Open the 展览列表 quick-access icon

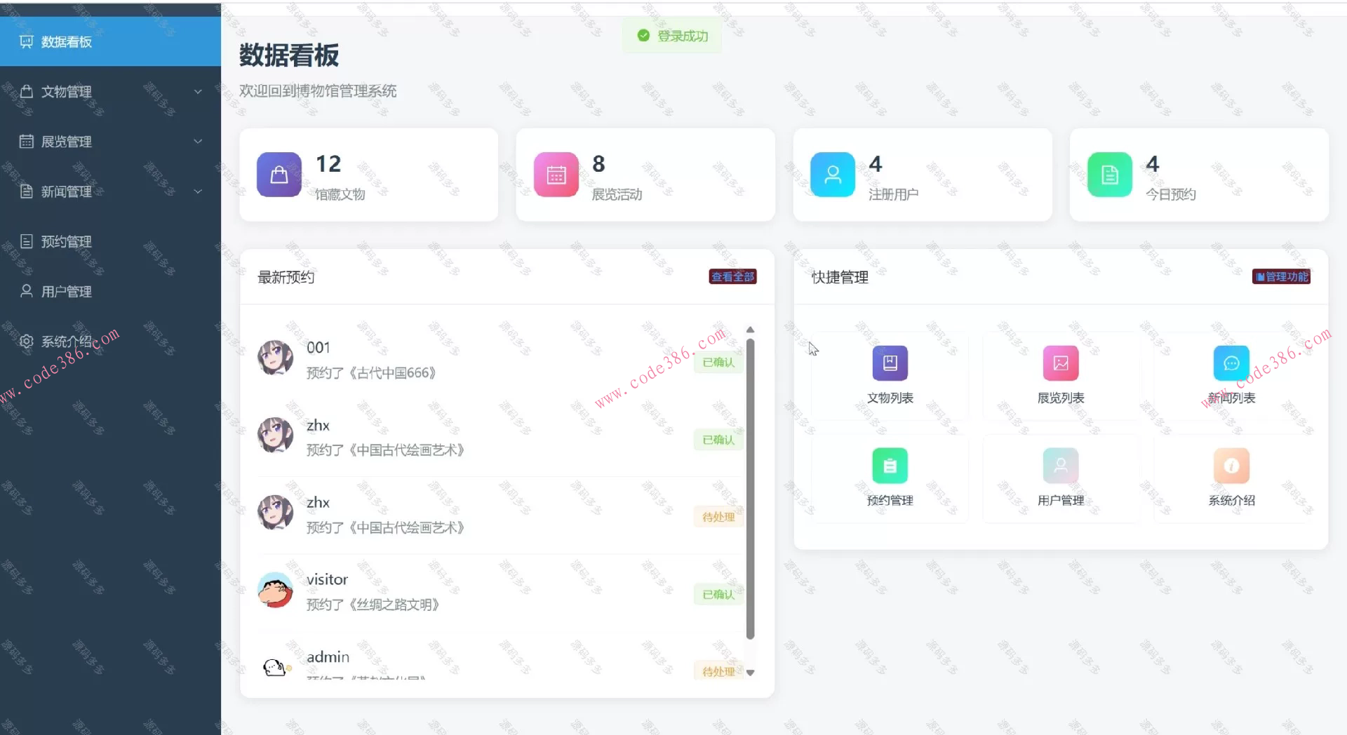tap(1061, 363)
